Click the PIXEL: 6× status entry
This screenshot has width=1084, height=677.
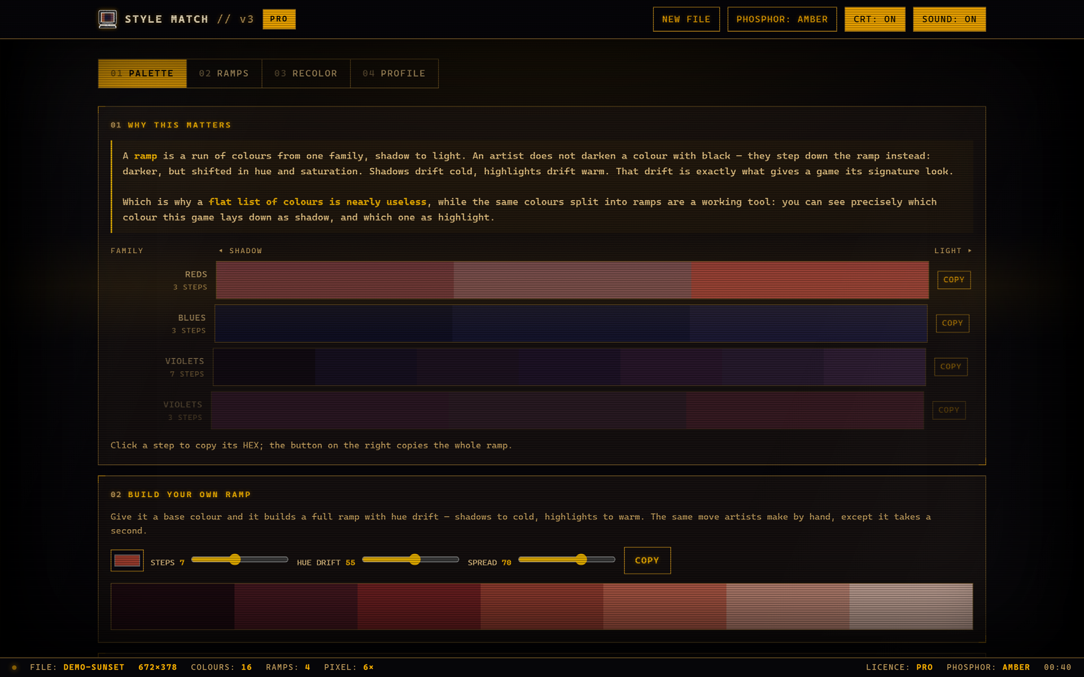click(x=349, y=667)
